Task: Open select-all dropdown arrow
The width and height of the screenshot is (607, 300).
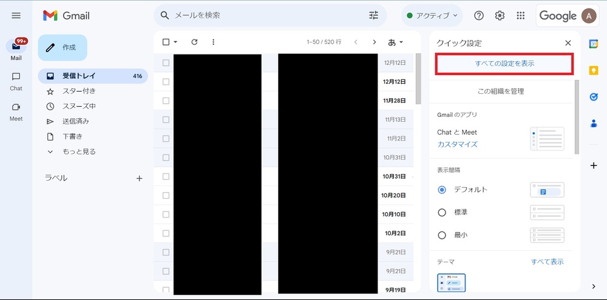Action: tap(175, 42)
